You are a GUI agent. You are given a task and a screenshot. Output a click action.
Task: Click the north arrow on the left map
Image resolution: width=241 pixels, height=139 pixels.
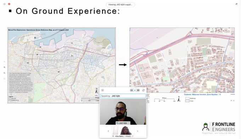coord(96,91)
